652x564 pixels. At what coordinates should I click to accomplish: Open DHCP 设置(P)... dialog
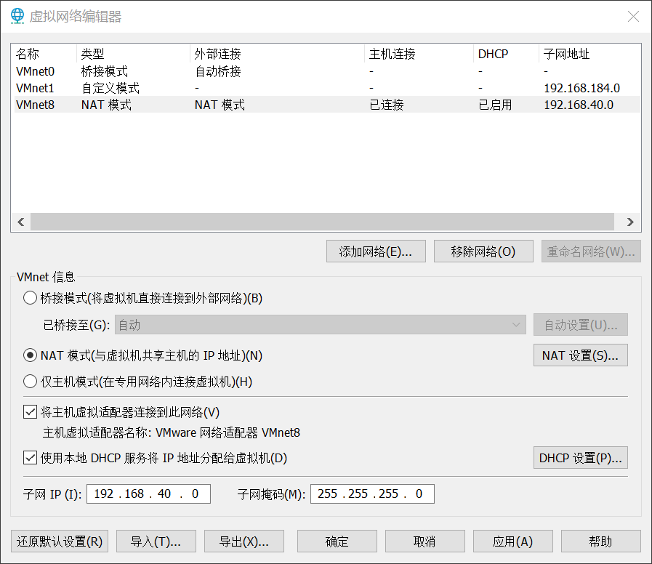[581, 458]
